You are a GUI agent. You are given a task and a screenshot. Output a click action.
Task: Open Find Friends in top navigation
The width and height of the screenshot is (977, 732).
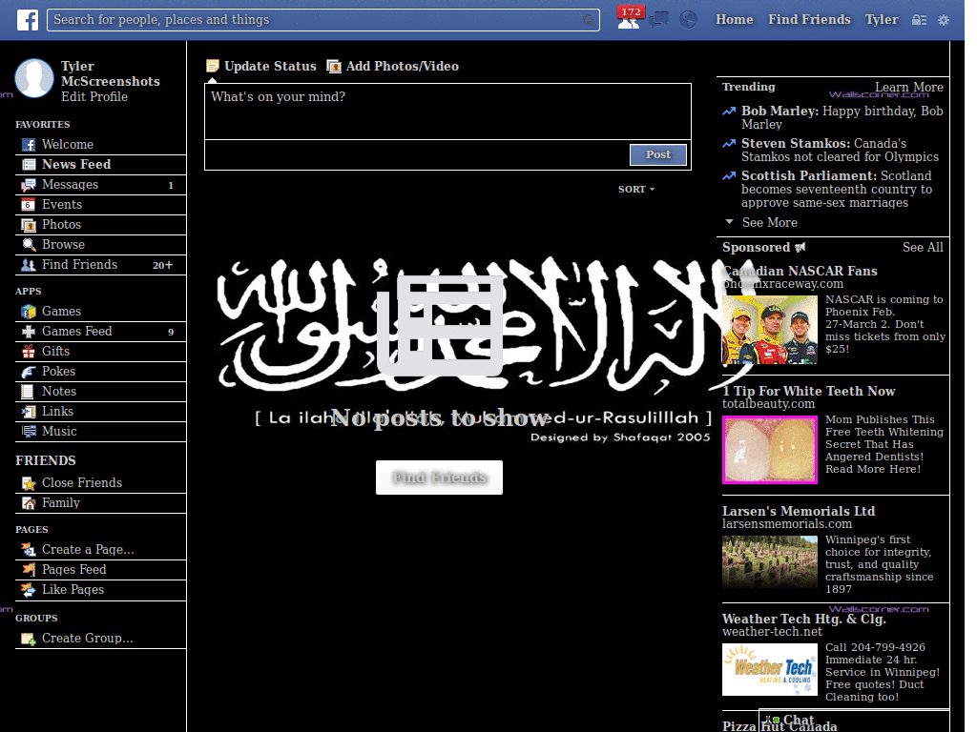pos(809,20)
